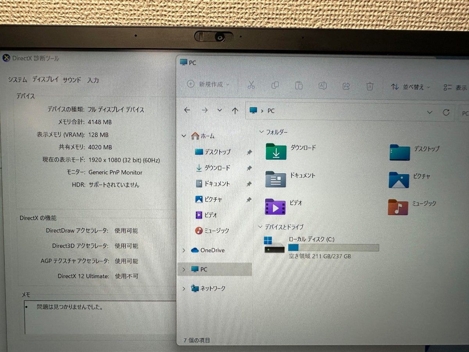The image size is (469, 352).
Task: Go forward with the right arrow button
Action: point(204,110)
